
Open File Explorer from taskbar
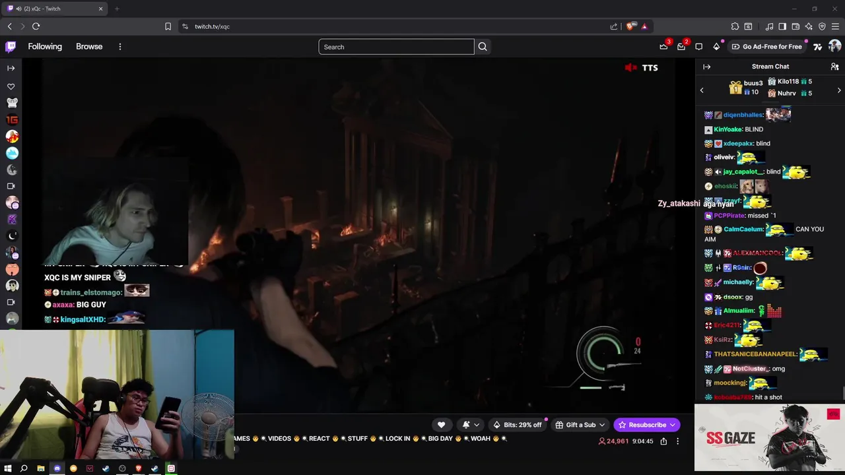[x=40, y=468]
